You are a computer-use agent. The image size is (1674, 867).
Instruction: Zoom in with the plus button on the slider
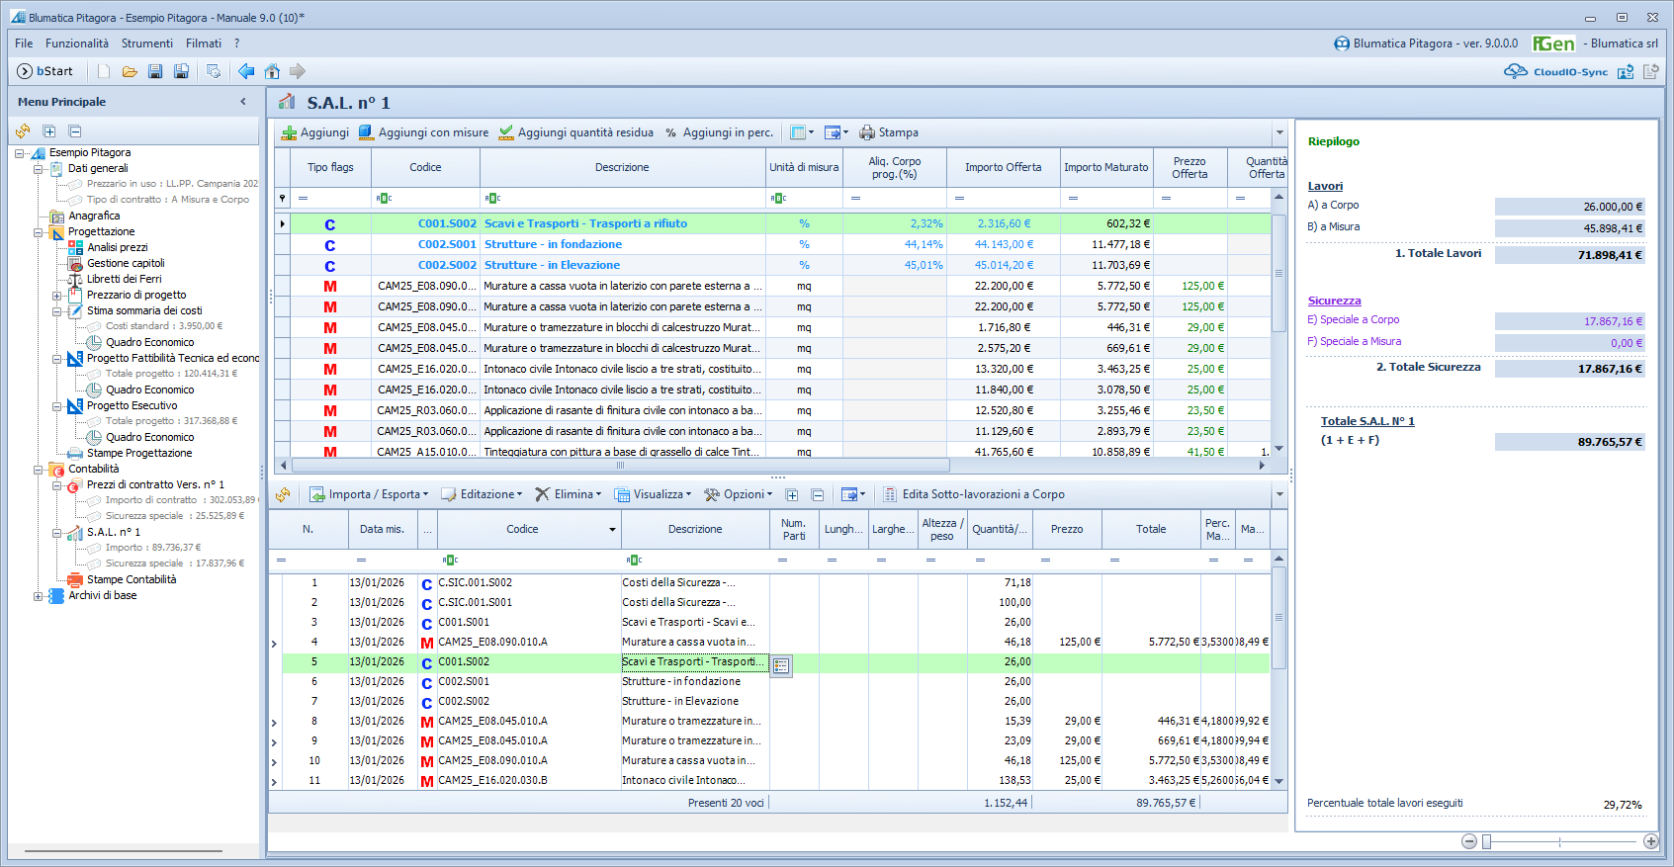pyautogui.click(x=1650, y=841)
